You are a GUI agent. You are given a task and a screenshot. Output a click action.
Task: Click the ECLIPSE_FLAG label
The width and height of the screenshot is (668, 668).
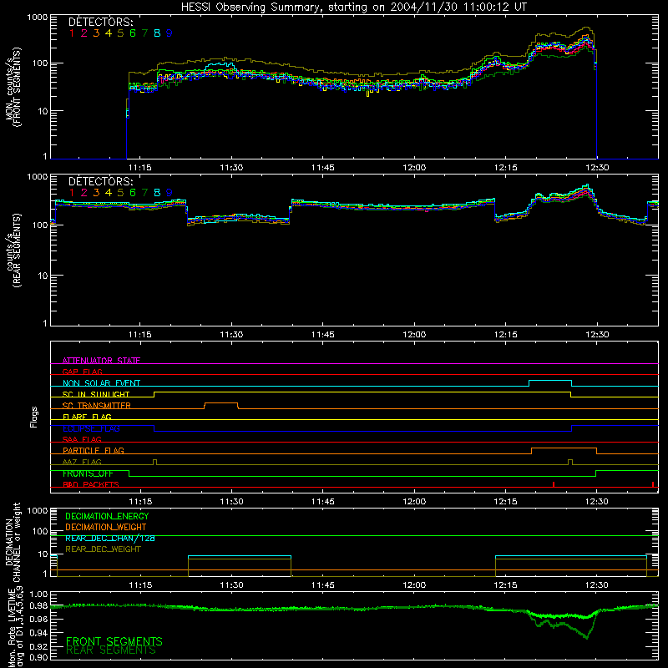(x=91, y=428)
